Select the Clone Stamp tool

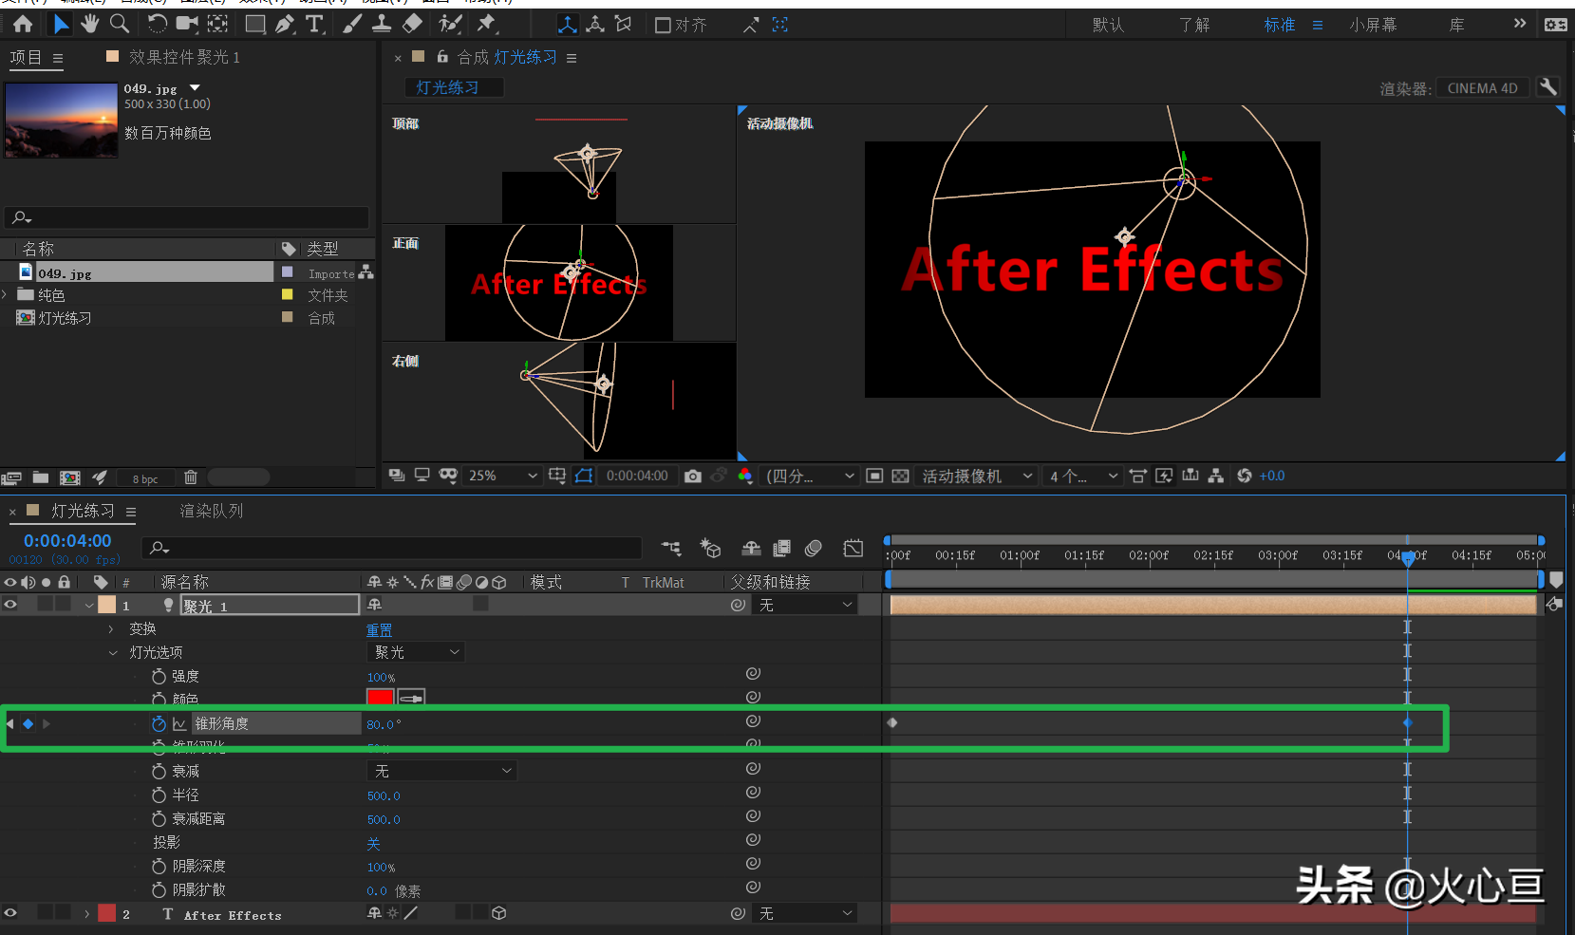tap(382, 24)
